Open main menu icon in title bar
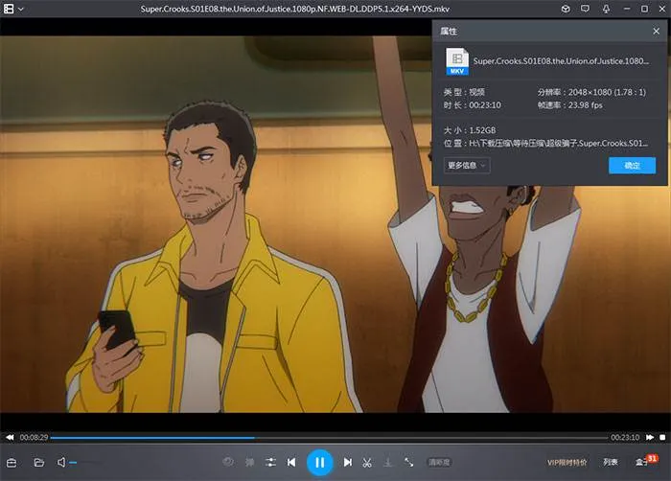The width and height of the screenshot is (671, 481). click(9, 9)
